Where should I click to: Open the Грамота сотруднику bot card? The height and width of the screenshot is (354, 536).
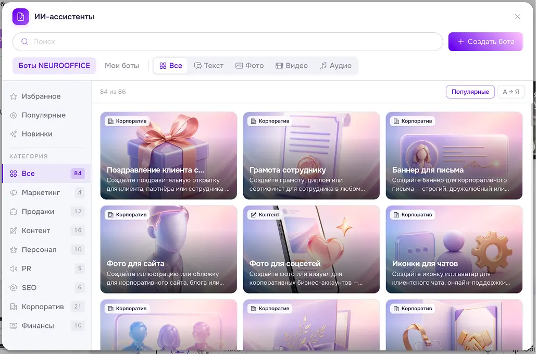(311, 155)
